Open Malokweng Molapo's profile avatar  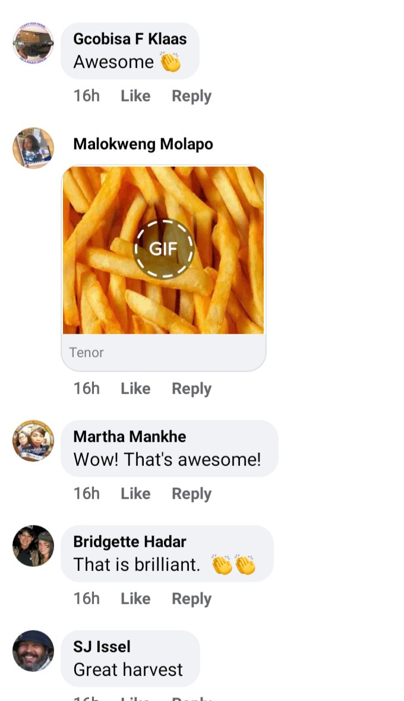point(33,148)
